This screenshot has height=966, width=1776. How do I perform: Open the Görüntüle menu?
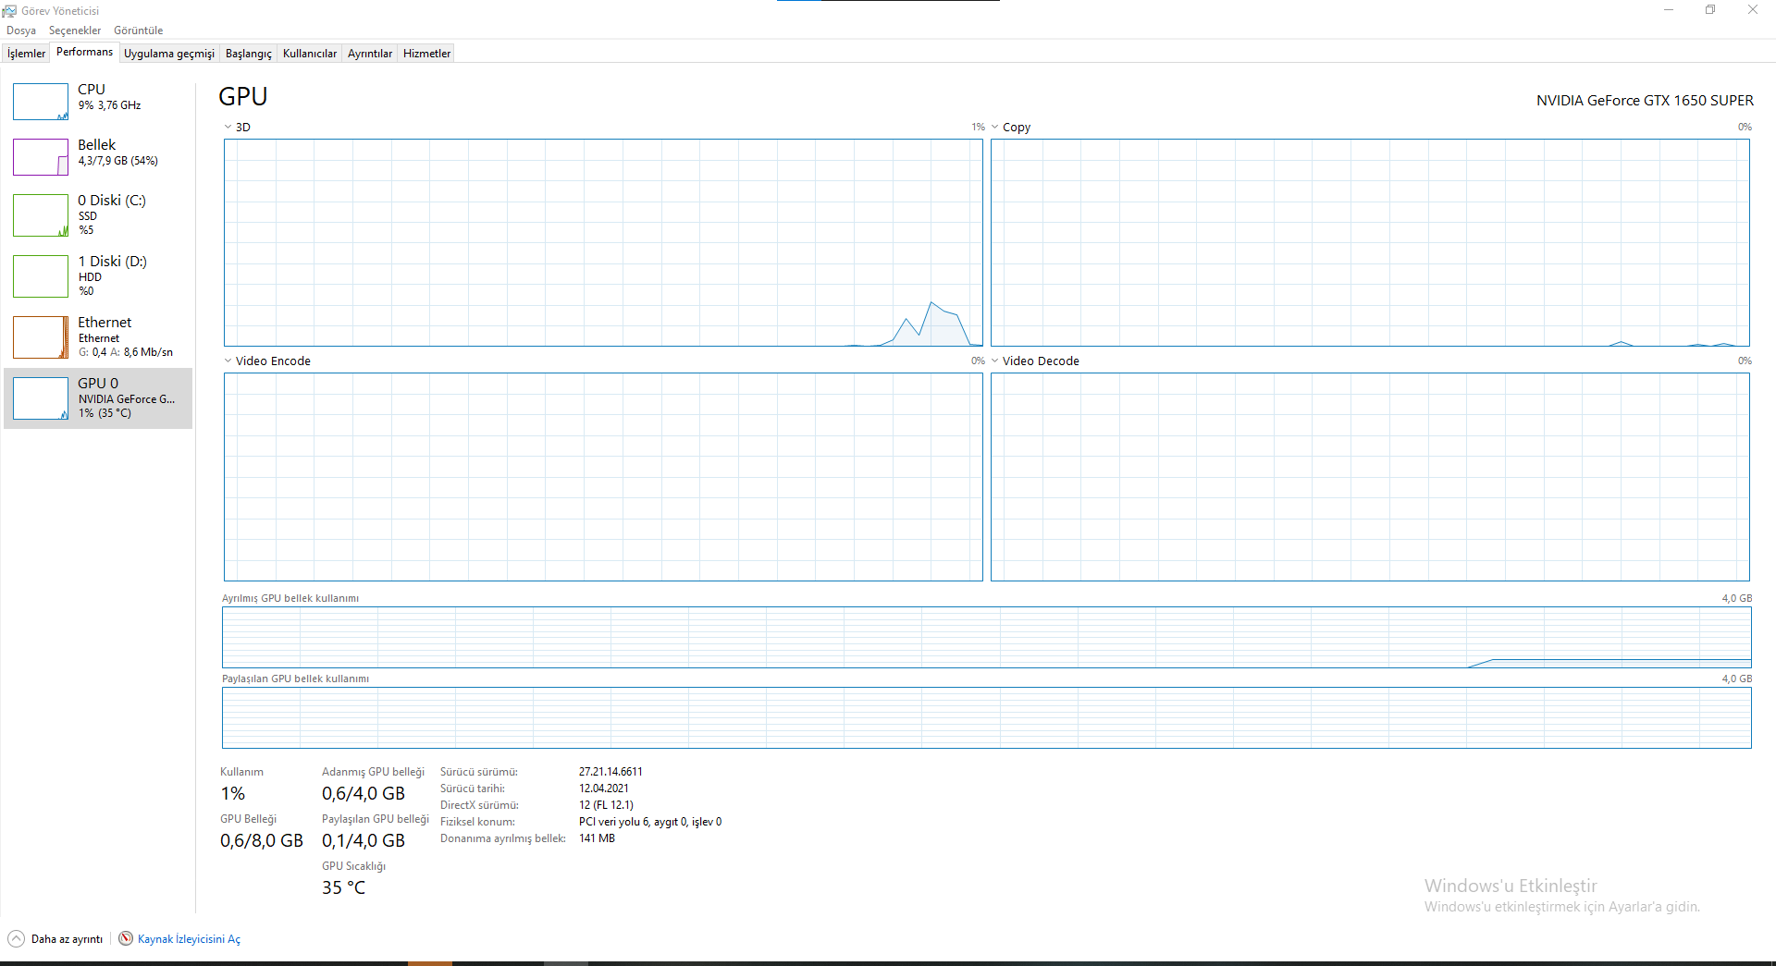[139, 31]
